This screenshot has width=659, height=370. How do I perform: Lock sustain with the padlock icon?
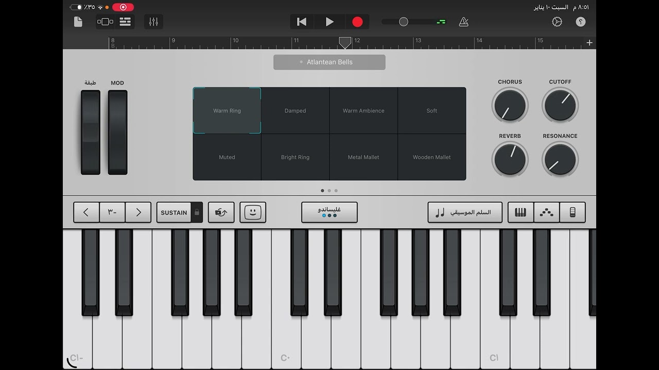click(197, 212)
